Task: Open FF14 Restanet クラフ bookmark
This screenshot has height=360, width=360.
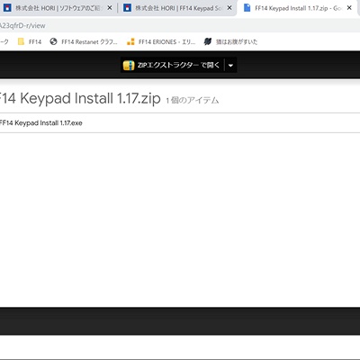Action: click(x=84, y=41)
